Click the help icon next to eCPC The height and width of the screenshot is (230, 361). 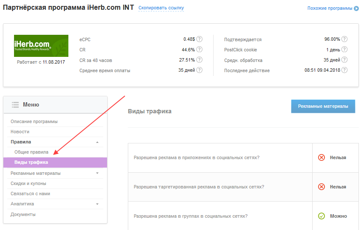click(x=199, y=39)
